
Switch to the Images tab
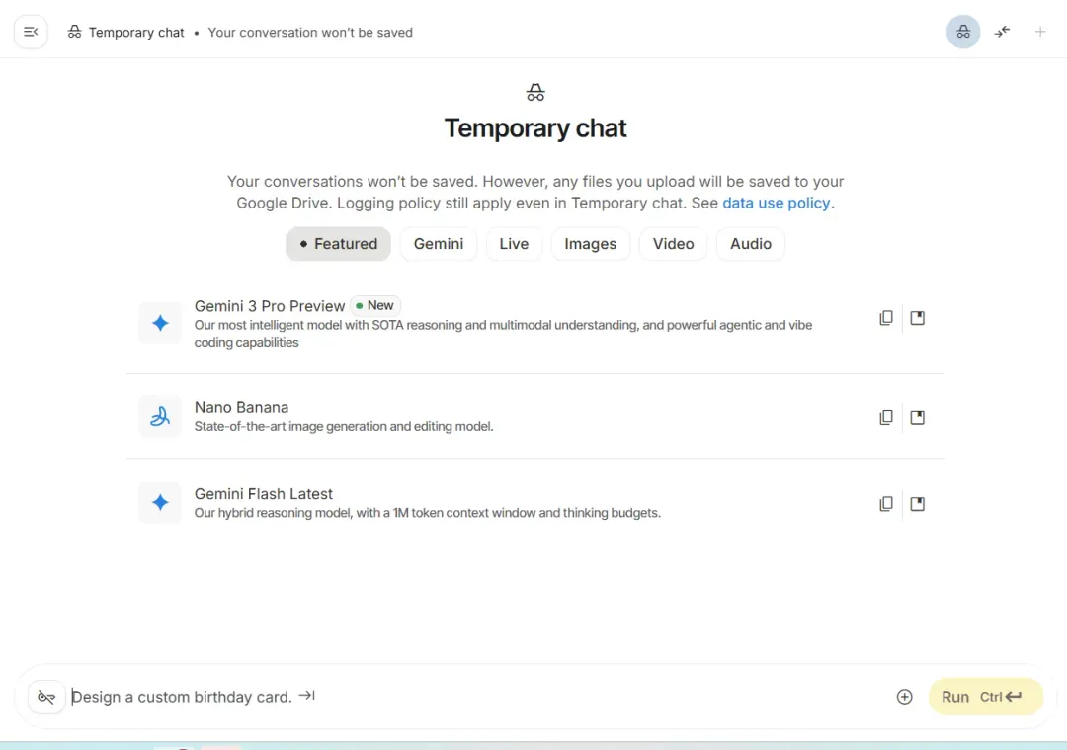pyautogui.click(x=590, y=244)
